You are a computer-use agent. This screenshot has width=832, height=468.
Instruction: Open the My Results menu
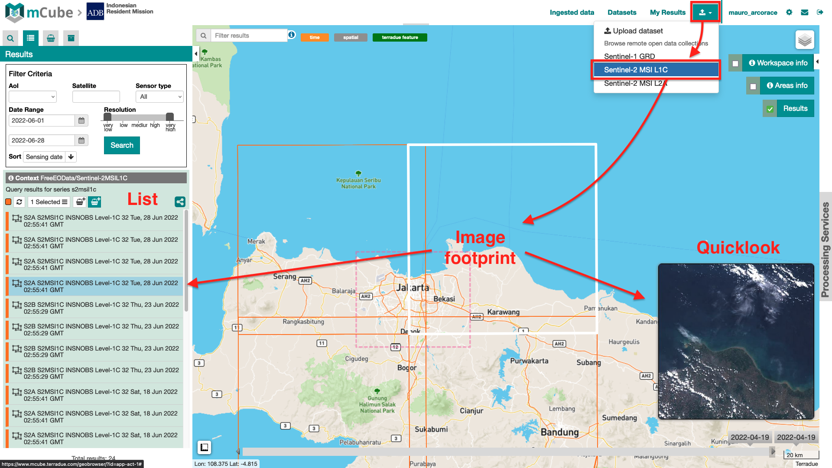point(667,13)
